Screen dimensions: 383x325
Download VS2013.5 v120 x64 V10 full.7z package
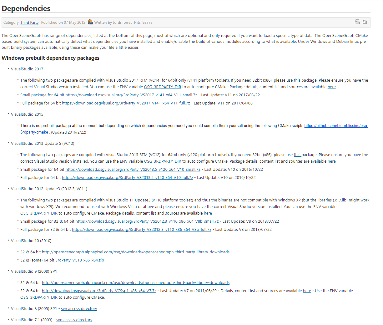click(128, 178)
